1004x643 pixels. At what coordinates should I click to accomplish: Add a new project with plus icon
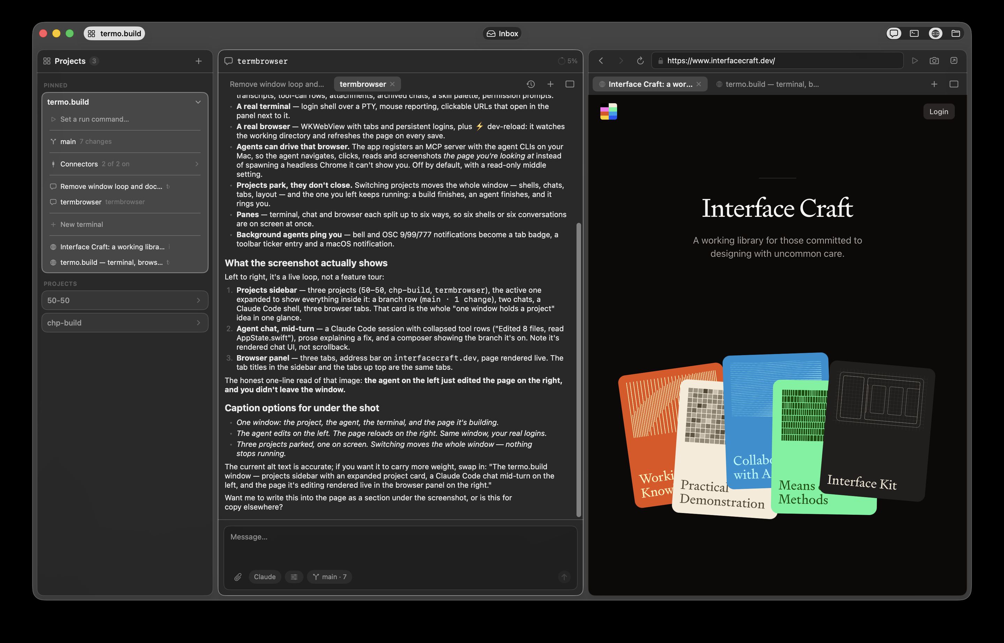pos(198,61)
